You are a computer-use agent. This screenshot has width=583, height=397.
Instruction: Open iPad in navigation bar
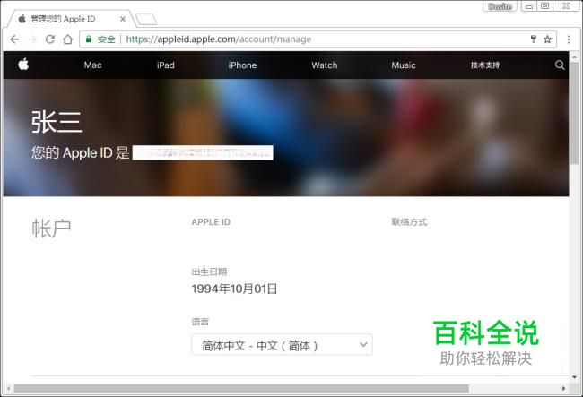tap(165, 65)
